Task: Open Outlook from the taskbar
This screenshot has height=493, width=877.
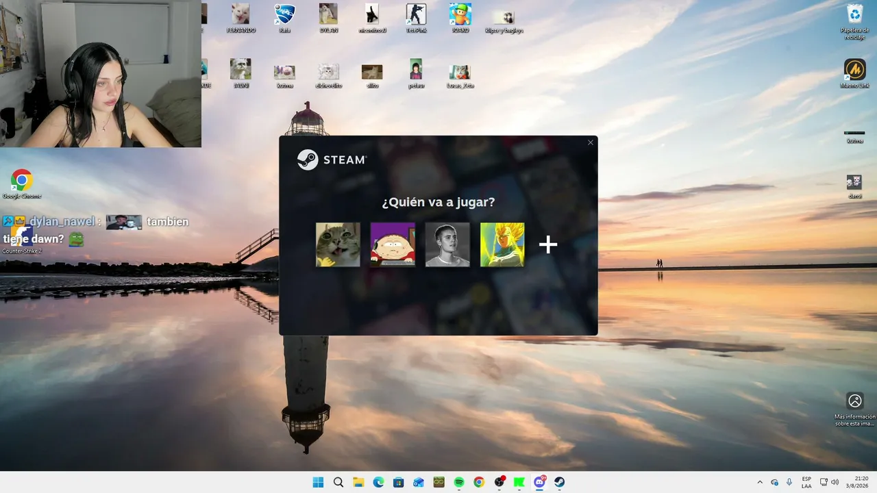Action: pos(419,482)
